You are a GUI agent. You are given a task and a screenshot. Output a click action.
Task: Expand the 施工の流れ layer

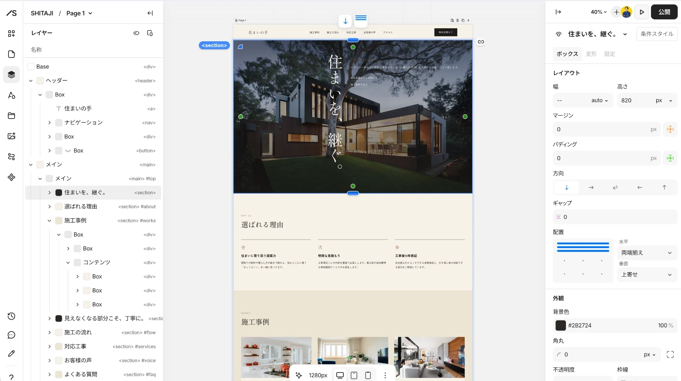click(x=49, y=332)
